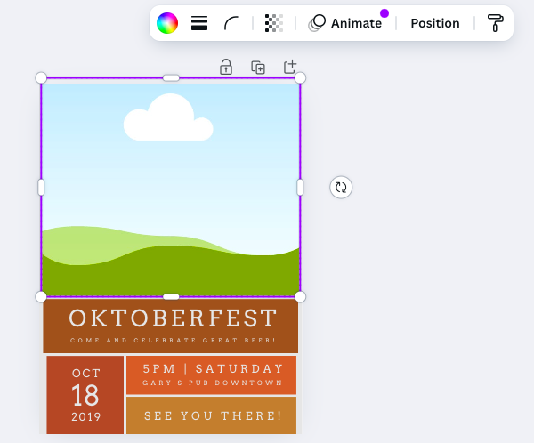Click the top-right corner resize handle
This screenshot has height=443, width=534.
(300, 78)
